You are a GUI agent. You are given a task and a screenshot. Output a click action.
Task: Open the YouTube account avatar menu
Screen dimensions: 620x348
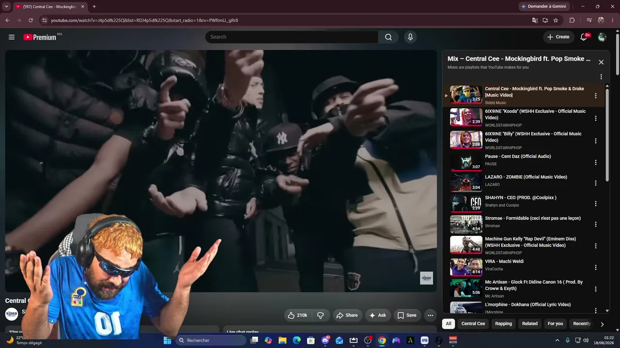click(602, 37)
